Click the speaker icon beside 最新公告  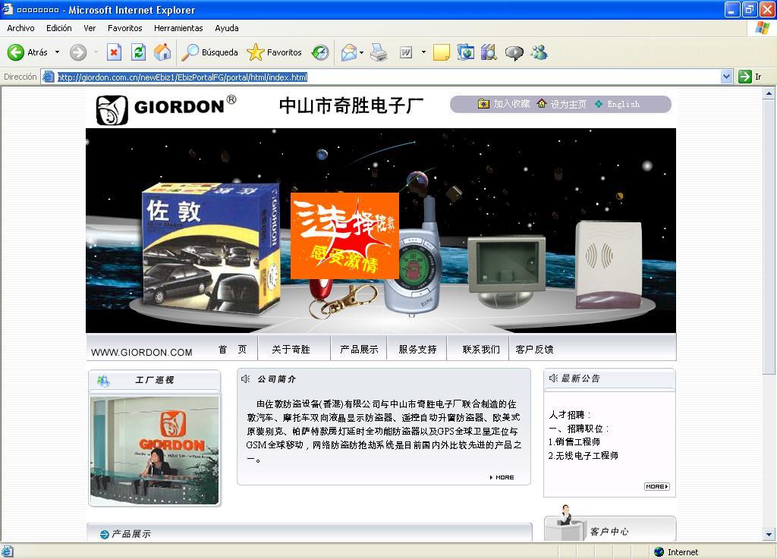click(553, 378)
